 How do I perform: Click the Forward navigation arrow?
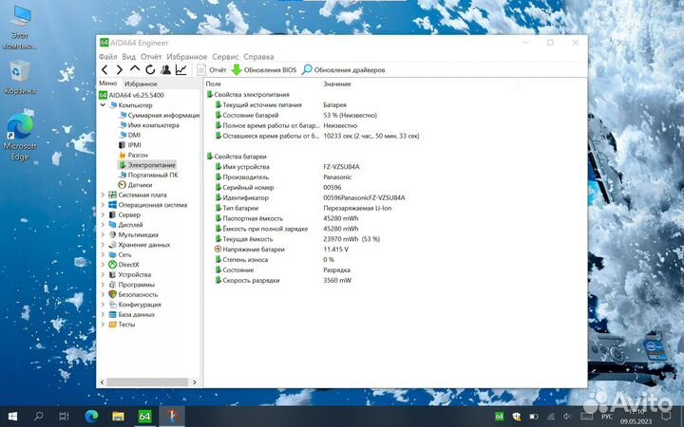click(x=119, y=69)
